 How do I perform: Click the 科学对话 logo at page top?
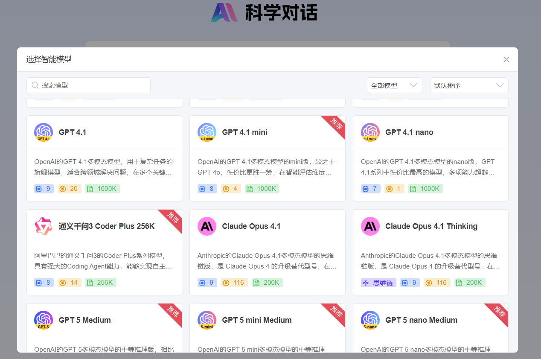[264, 12]
